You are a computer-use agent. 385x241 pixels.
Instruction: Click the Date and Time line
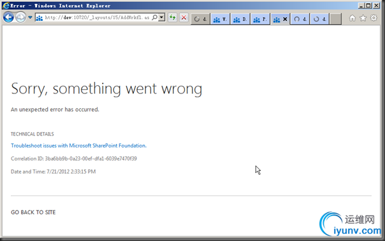coord(53,172)
